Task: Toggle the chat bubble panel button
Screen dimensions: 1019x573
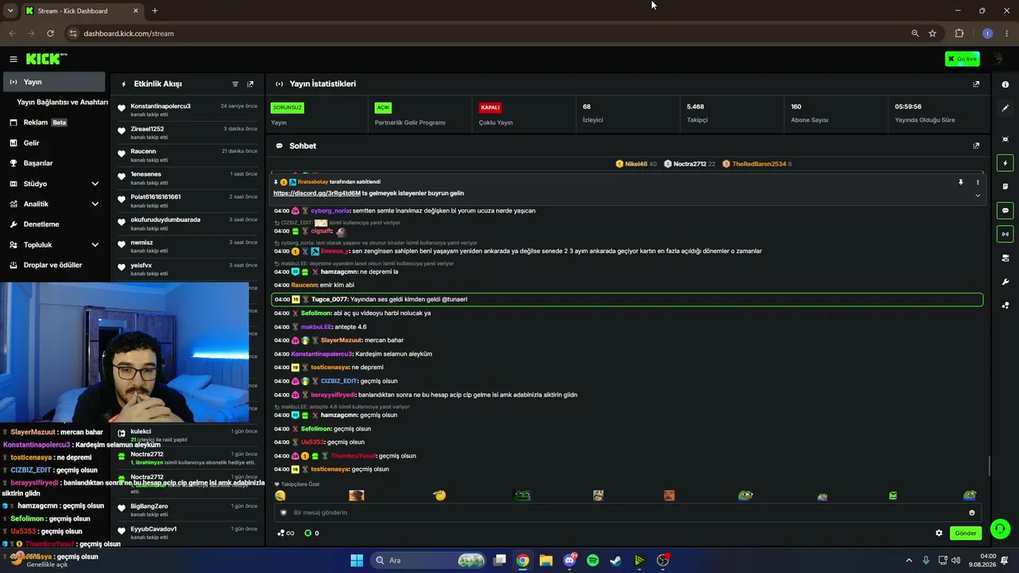Action: point(1005,211)
